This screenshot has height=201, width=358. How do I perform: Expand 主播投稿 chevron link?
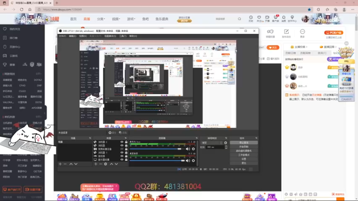click(x=299, y=47)
